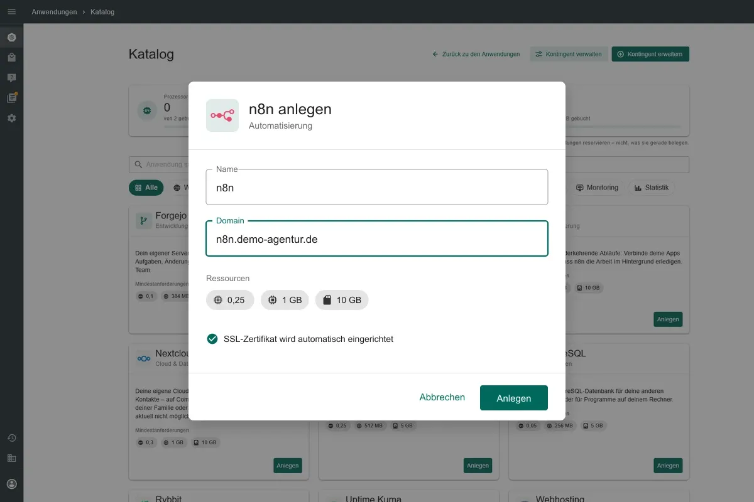754x502 pixels.
Task: Click the 0,1 chip on Forgejo card
Action: point(146,296)
